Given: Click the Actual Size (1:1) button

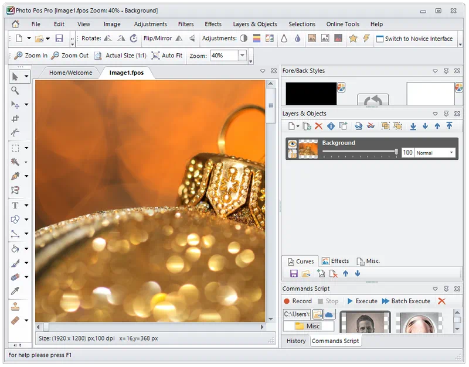Looking at the screenshot, I should click(120, 56).
